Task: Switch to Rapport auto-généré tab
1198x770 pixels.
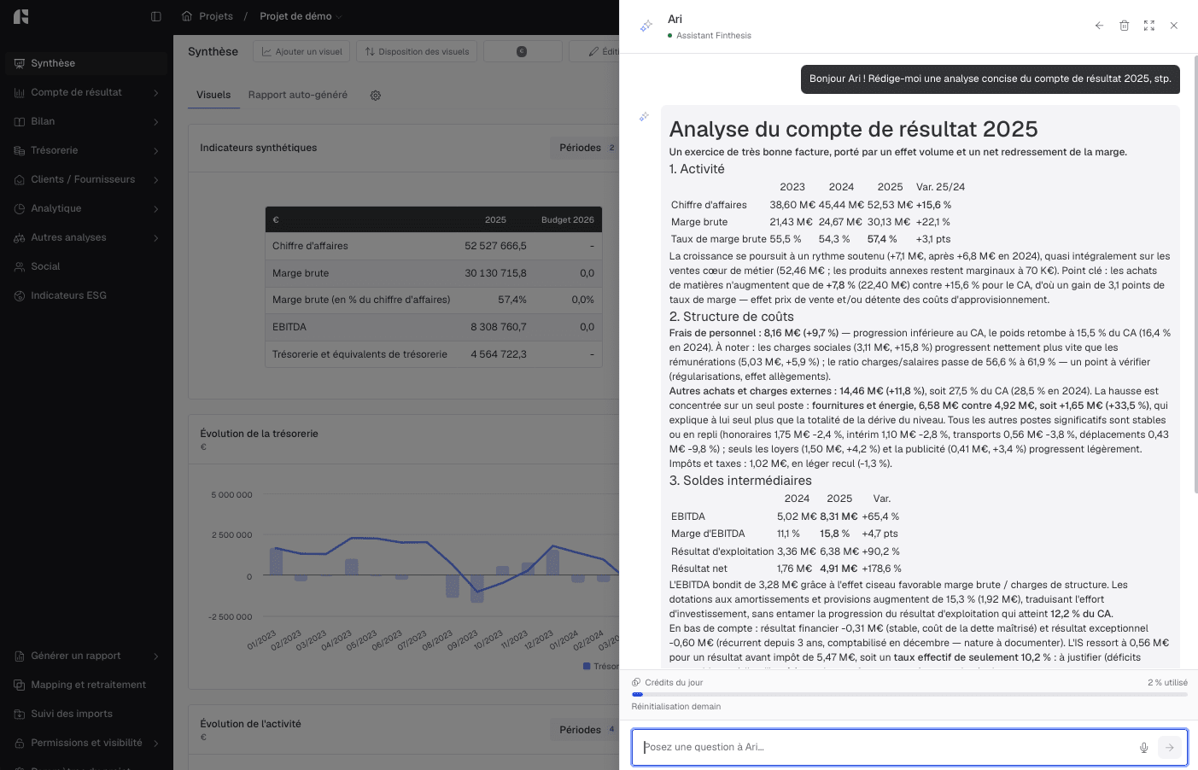Action: (298, 95)
